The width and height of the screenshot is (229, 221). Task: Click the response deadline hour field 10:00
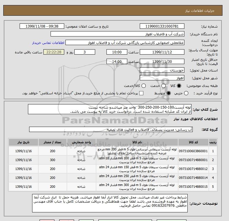(x=117, y=52)
